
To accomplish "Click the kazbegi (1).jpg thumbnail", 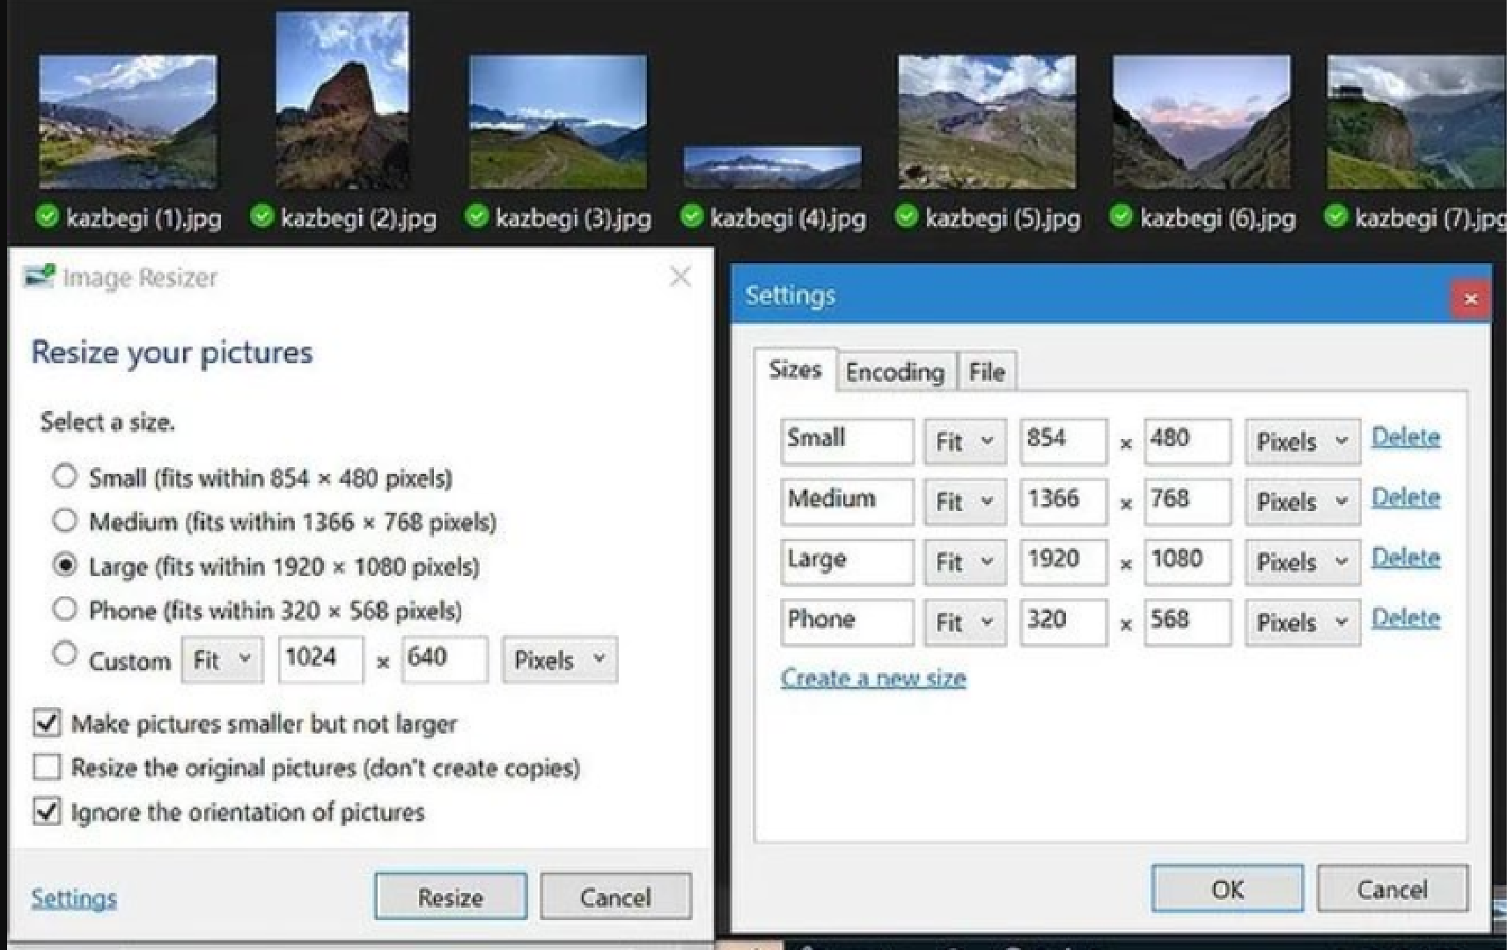I will pyautogui.click(x=128, y=121).
